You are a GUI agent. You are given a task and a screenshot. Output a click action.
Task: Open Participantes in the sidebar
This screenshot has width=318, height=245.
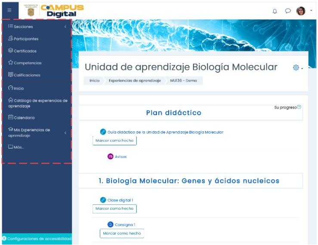[x=26, y=39]
